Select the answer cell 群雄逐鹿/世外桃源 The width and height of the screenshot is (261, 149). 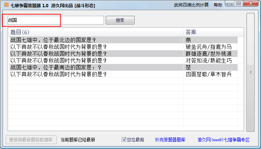211,54
